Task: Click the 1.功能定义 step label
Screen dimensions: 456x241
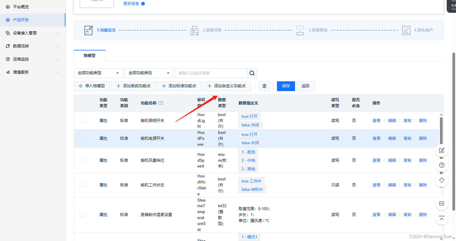Action: (x=106, y=30)
